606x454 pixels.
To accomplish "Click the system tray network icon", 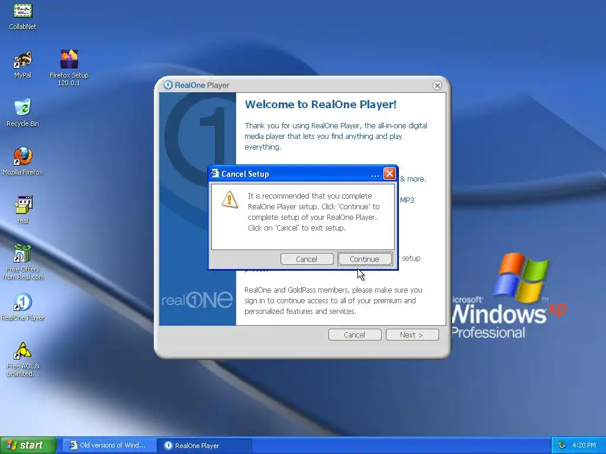I will 562,445.
